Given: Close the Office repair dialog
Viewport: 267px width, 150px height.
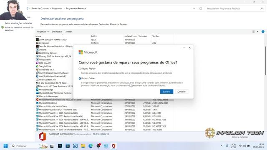Looking at the screenshot, I should click(x=189, y=47).
